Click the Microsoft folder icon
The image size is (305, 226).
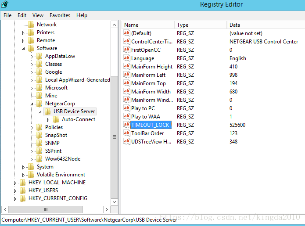pyautogui.click(x=39, y=88)
